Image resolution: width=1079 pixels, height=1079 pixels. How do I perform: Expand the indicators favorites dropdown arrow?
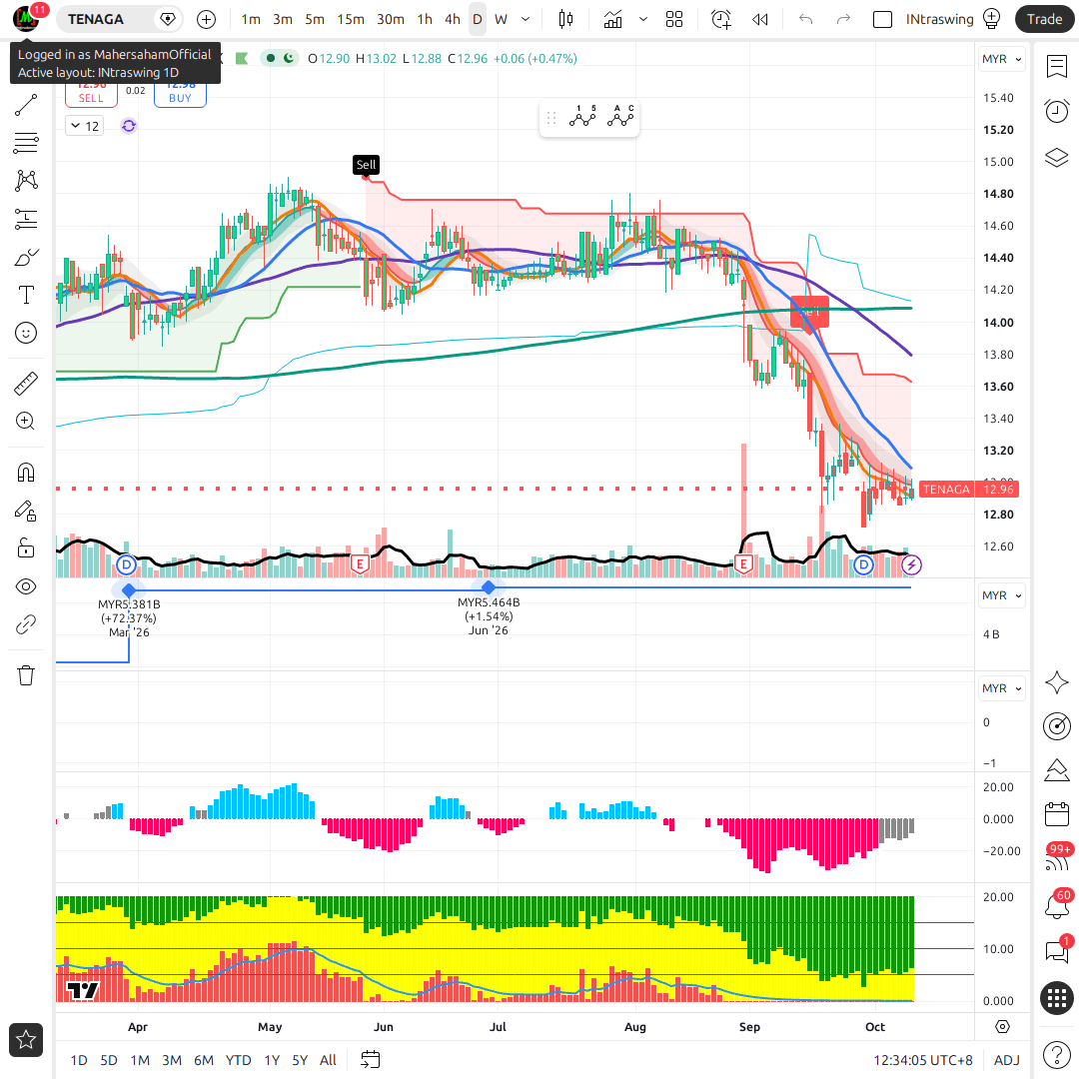(643, 19)
